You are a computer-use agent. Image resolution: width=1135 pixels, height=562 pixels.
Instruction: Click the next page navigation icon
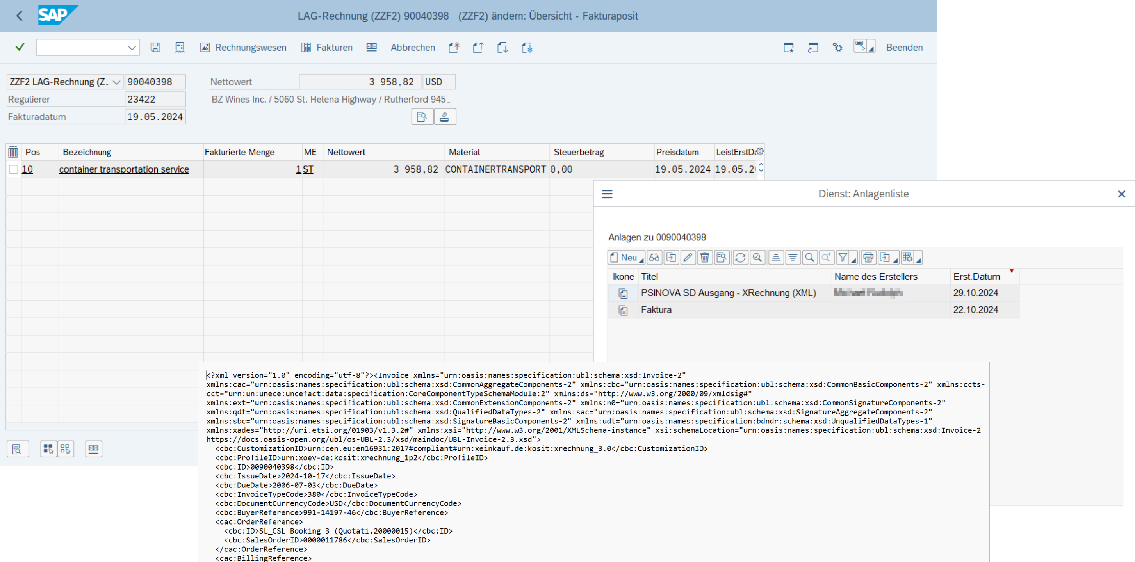pos(502,47)
